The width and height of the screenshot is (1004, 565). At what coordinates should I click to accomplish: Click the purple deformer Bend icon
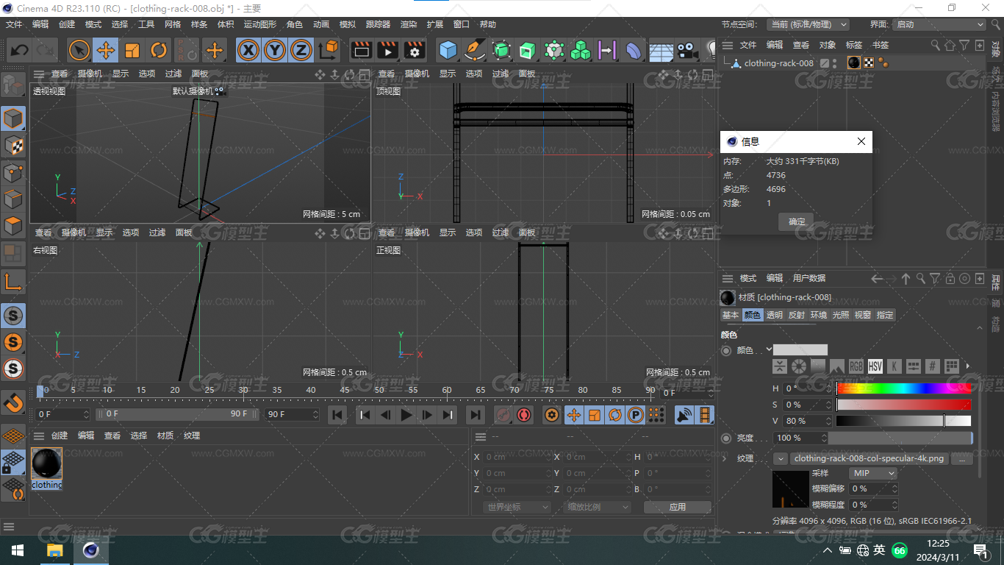(633, 50)
